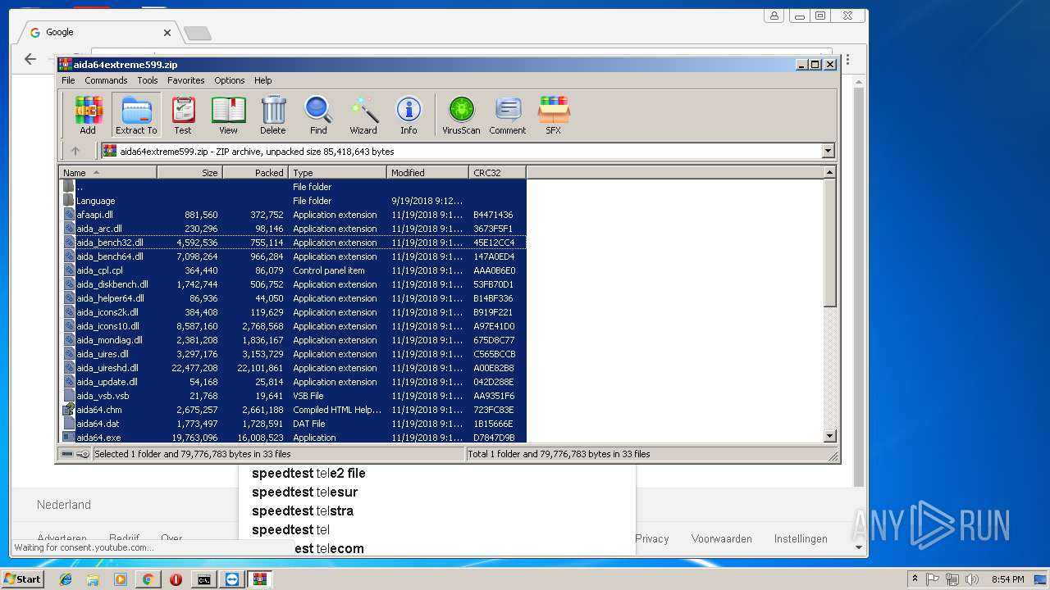The image size is (1050, 590).
Task: Sort by Modified column header
Action: 427,172
